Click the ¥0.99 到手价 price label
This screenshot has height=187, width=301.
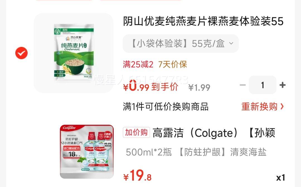[151, 86]
